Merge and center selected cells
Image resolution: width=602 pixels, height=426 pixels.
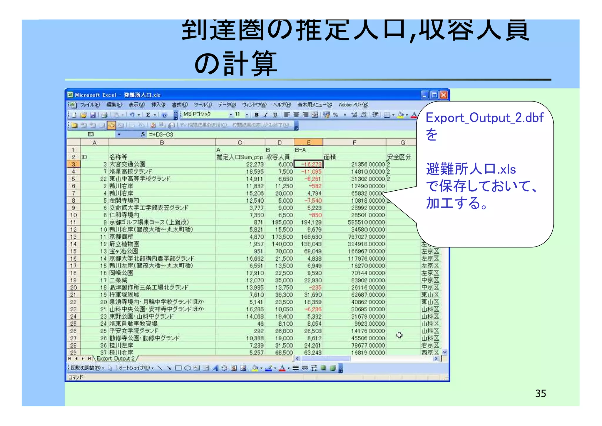point(315,115)
